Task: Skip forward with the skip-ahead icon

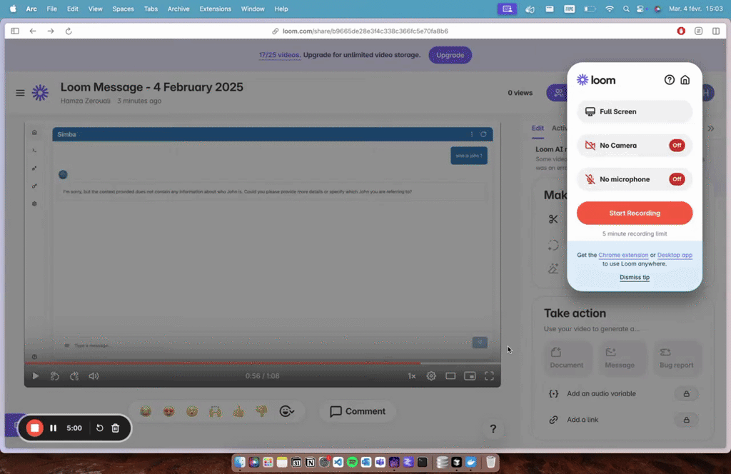Action: (x=74, y=375)
